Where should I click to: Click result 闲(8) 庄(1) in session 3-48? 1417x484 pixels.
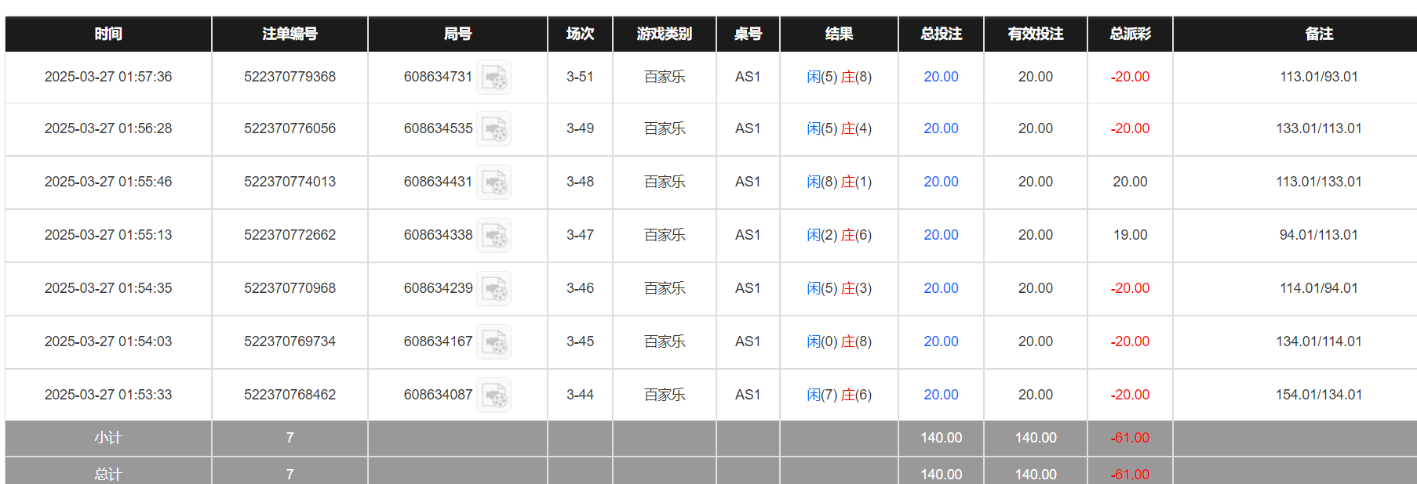tap(839, 182)
